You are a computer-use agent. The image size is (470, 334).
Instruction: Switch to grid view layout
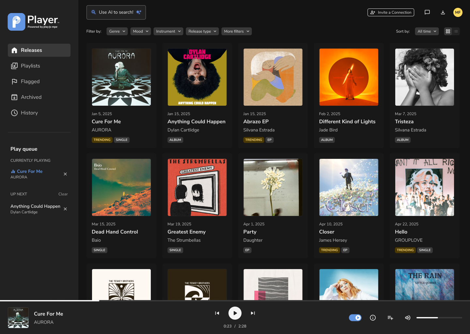coord(448,31)
